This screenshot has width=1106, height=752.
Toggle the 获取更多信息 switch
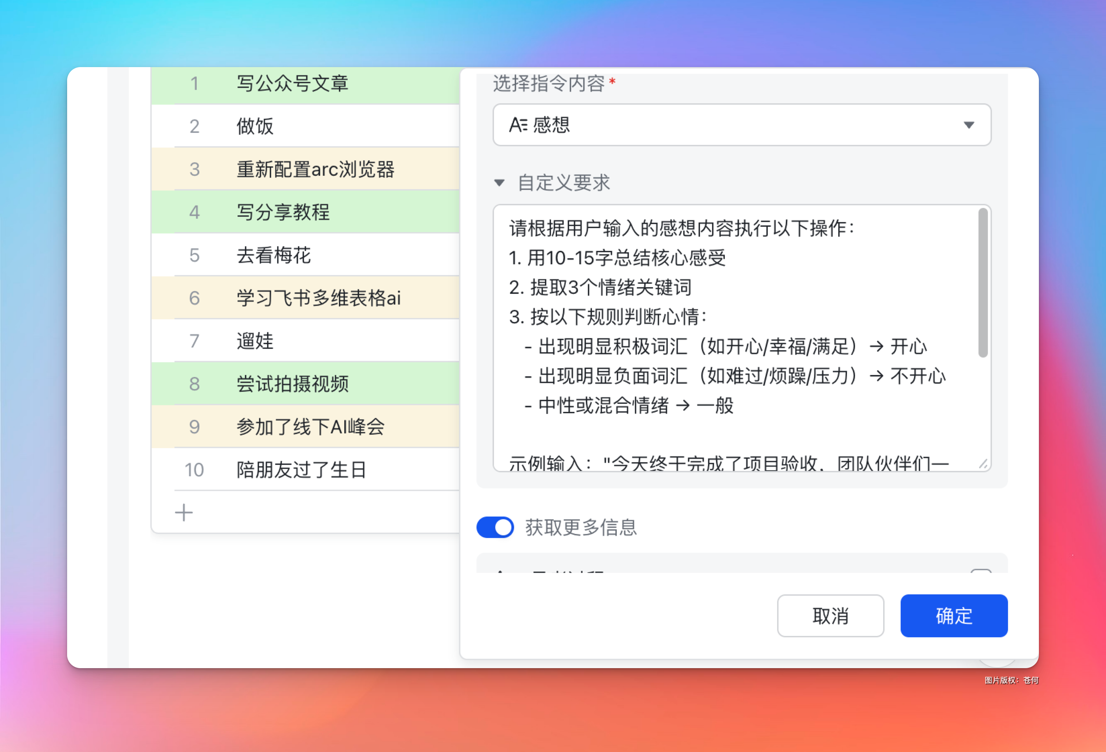pos(495,528)
